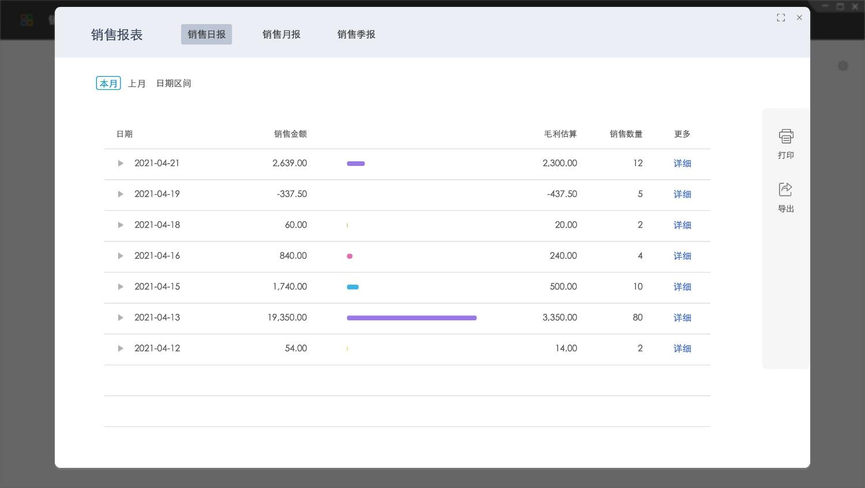Switch to the 销售季报 tab
Viewport: 865px width, 488px height.
[x=356, y=35]
